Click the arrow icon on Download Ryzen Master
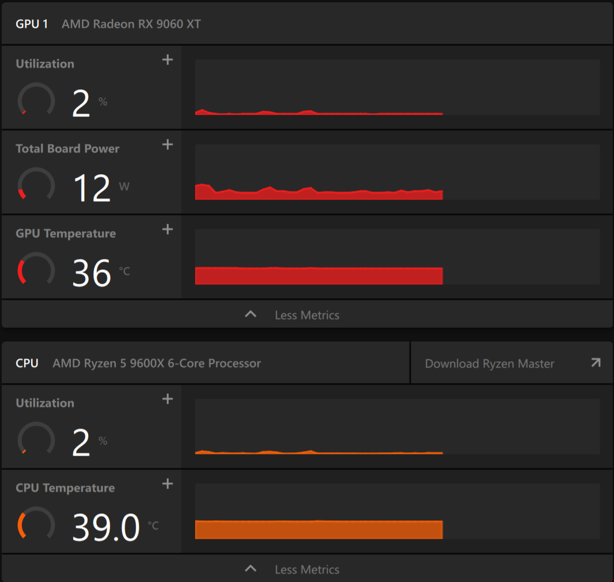Screen dimensions: 614x582 (x=596, y=363)
